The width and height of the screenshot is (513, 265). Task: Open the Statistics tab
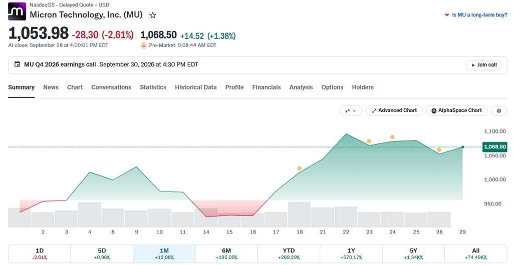tap(153, 87)
